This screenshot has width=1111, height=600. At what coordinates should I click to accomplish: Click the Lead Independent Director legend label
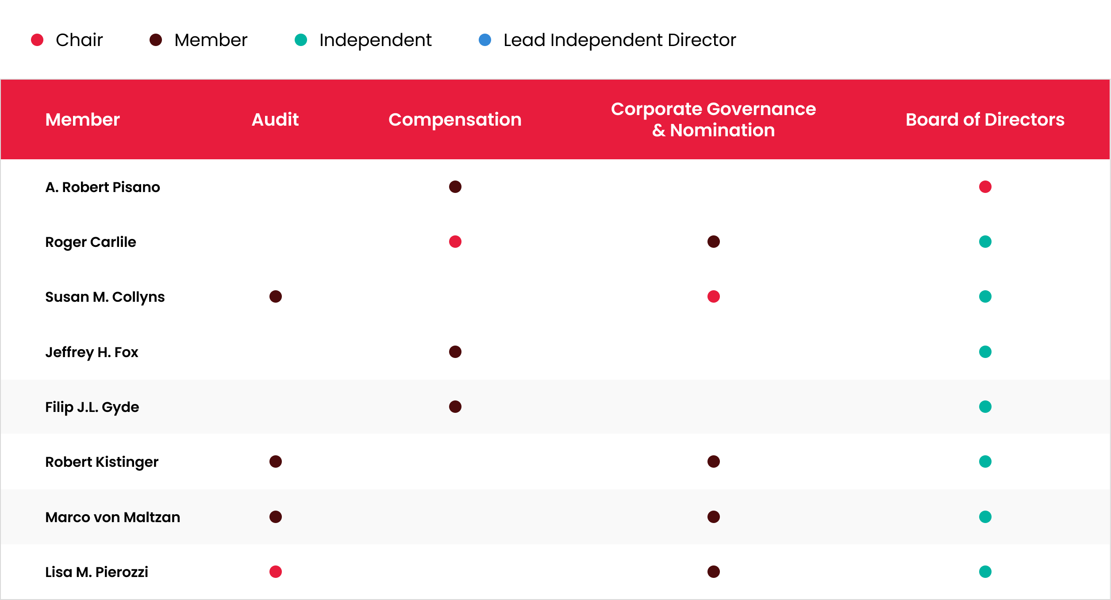(619, 40)
